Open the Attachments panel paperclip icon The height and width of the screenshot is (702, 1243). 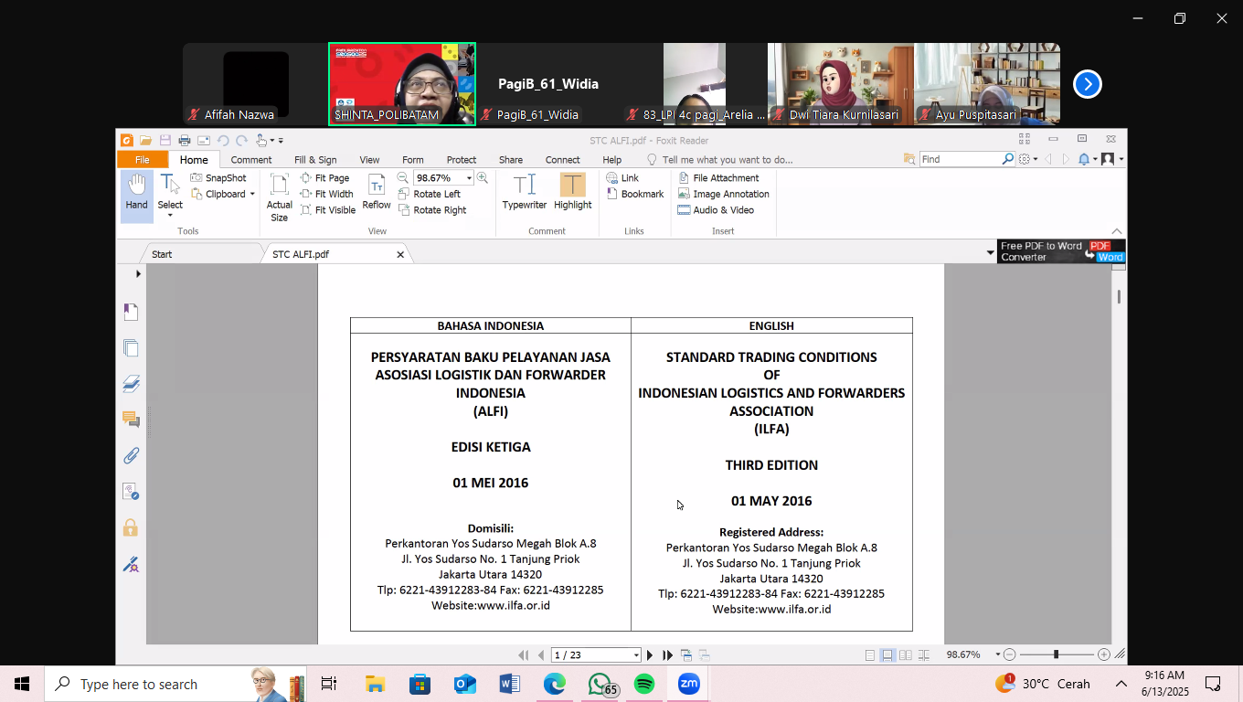(131, 455)
